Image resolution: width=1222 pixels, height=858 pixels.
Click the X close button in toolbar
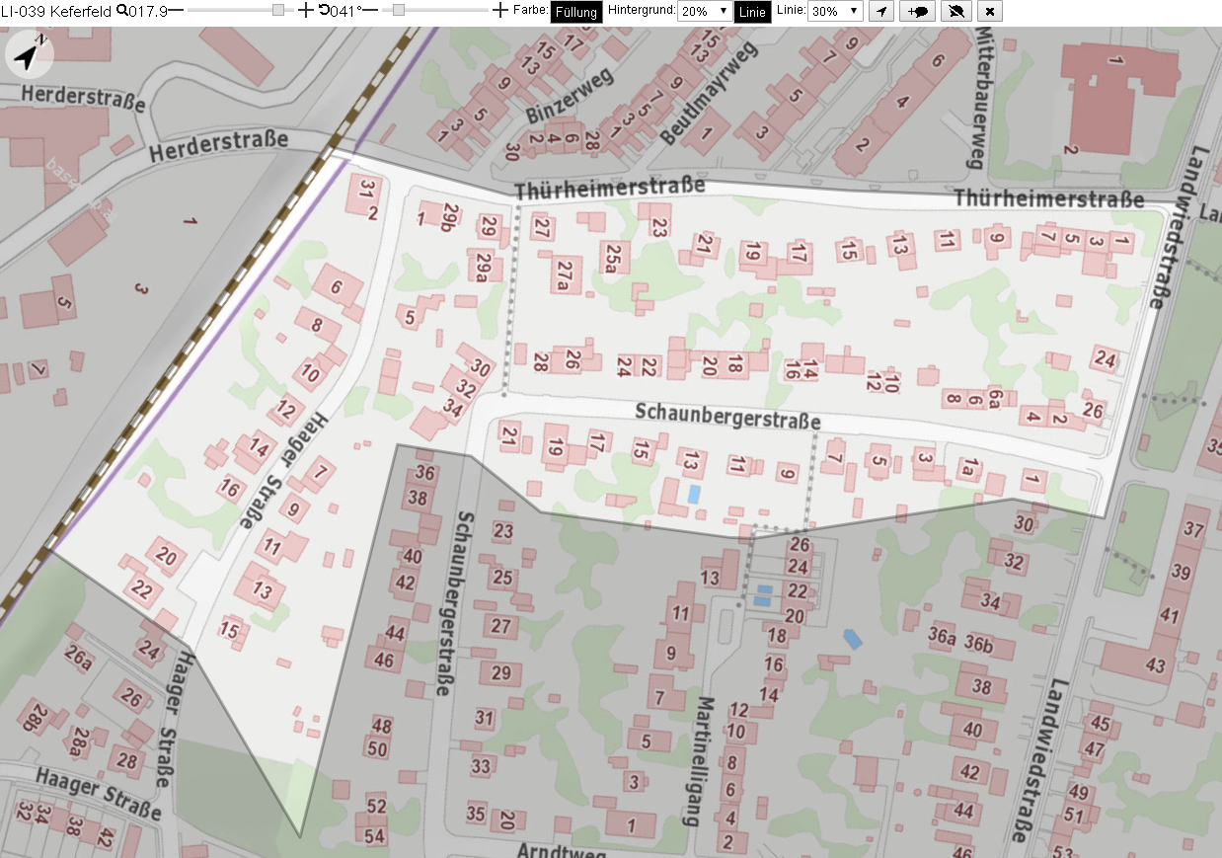click(991, 11)
